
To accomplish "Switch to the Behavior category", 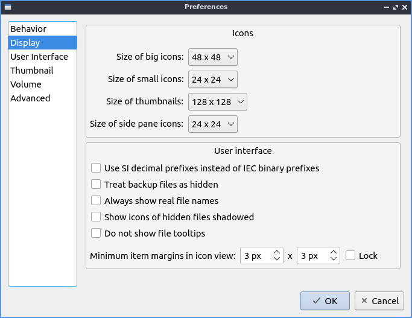I will coord(28,29).
